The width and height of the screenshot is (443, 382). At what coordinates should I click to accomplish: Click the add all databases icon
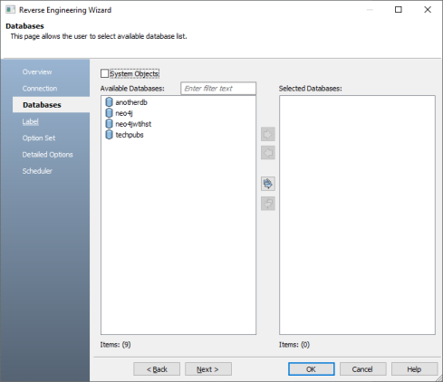(268, 184)
